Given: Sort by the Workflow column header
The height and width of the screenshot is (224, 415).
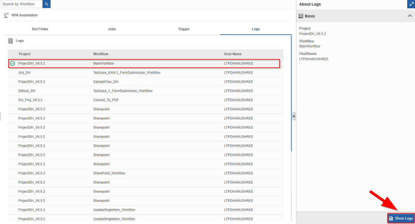Looking at the screenshot, I should point(101,54).
